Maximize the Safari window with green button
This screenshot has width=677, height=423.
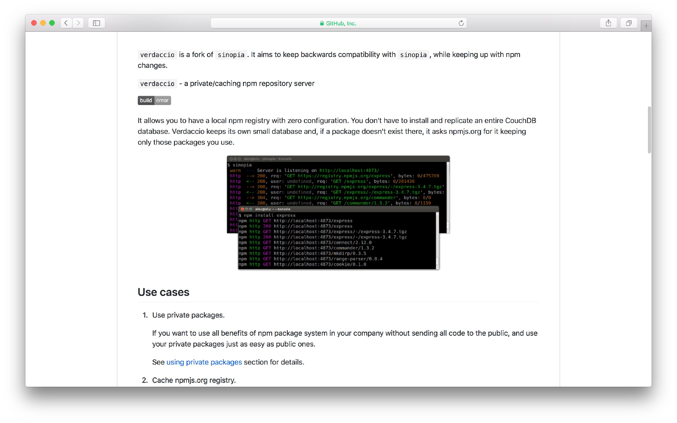pyautogui.click(x=52, y=23)
